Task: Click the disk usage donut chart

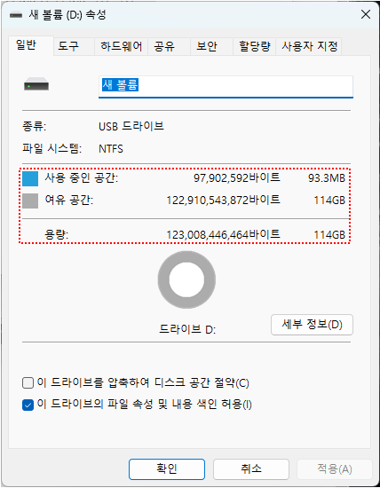Action: coord(186,279)
